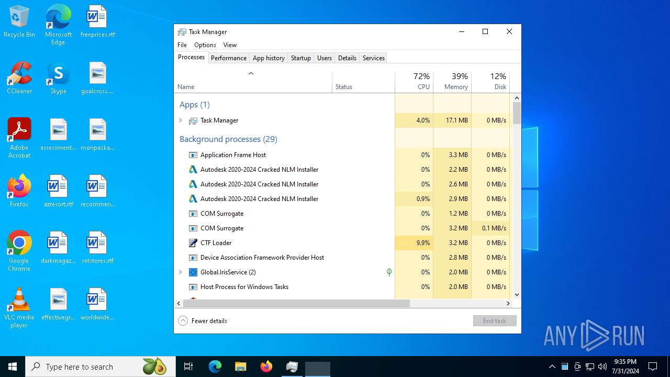Viewport: 670px width, 377px height.
Task: Switch to the Users tab
Action: point(325,58)
